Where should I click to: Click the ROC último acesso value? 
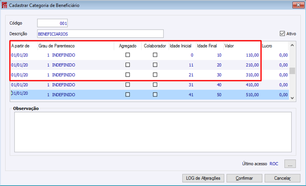(x=274, y=164)
